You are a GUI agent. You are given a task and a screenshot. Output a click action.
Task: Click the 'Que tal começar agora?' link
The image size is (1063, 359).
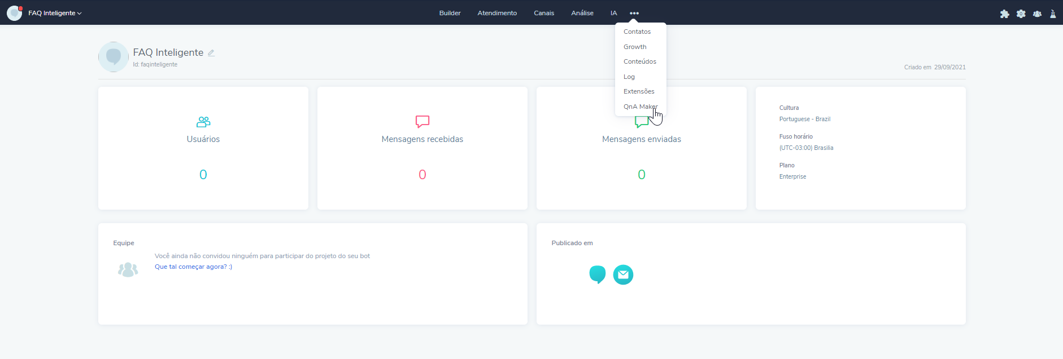click(x=193, y=267)
